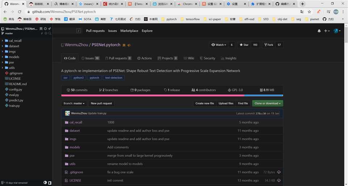Open Projects tab
Image resolution: width=348 pixels, height=186 pixels.
point(167,58)
